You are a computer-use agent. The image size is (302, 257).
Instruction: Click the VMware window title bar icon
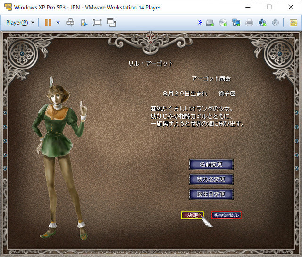pos(8,7)
